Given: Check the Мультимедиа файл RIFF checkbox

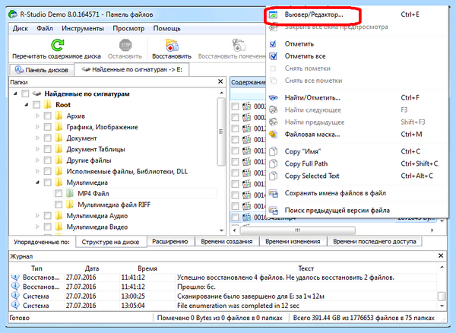Looking at the screenshot, I should point(59,205).
